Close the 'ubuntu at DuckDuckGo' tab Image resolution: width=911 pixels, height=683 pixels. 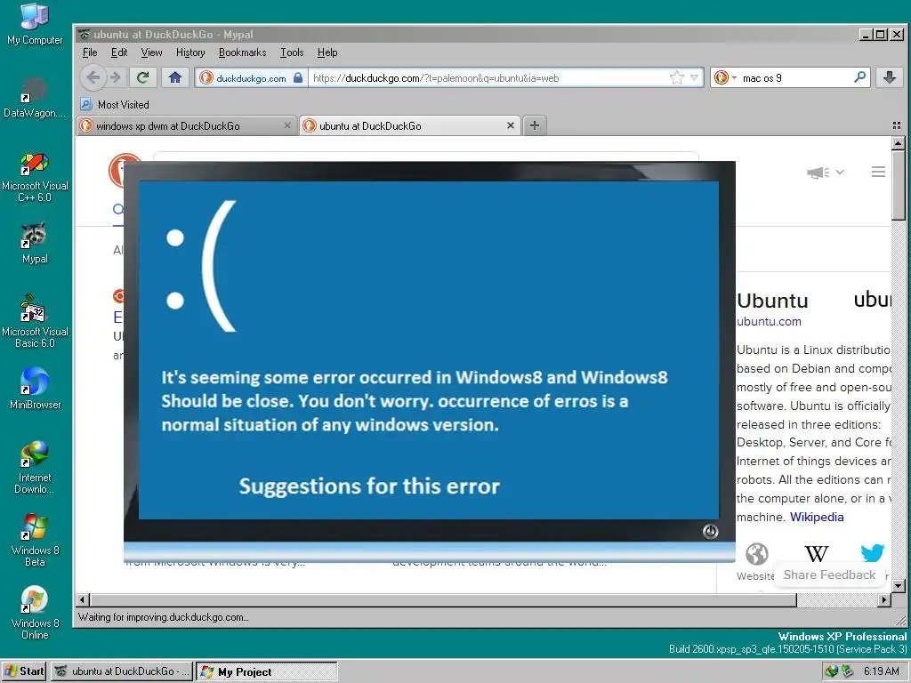coord(510,125)
